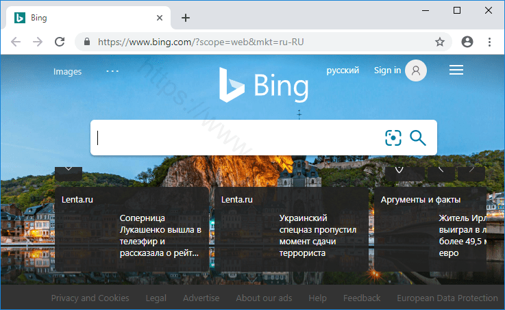The width and height of the screenshot is (505, 310).
Task: Click the visual search camera icon
Action: tap(393, 138)
